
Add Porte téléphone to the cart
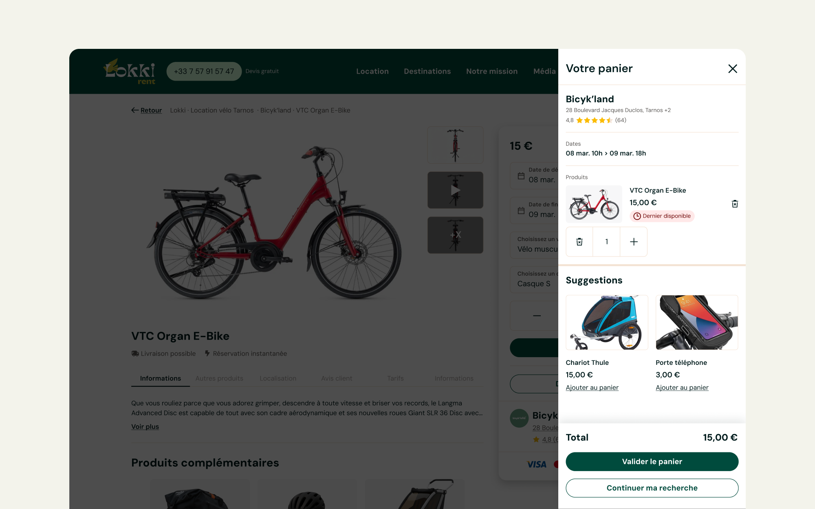click(x=682, y=388)
